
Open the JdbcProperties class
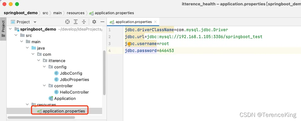tap(74, 79)
